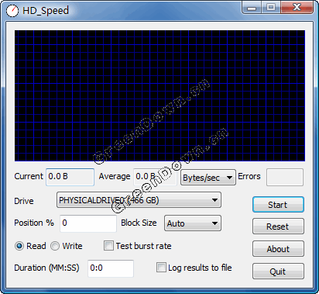The image size is (319, 294).
Task: Click the Start button
Action: pyautogui.click(x=278, y=205)
